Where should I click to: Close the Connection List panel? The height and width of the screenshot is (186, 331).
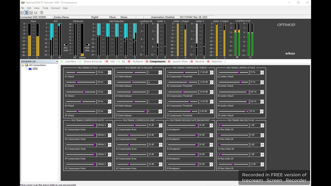tap(57, 61)
